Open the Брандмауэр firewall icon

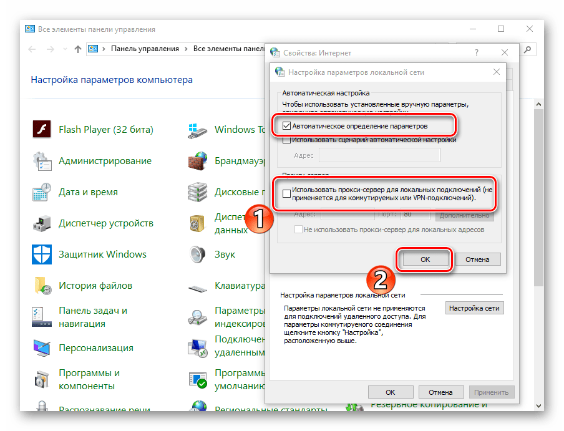click(198, 161)
